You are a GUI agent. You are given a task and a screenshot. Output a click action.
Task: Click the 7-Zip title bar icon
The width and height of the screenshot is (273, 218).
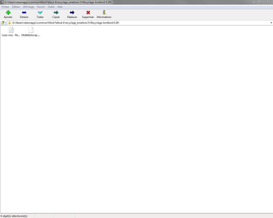coord(2,2)
